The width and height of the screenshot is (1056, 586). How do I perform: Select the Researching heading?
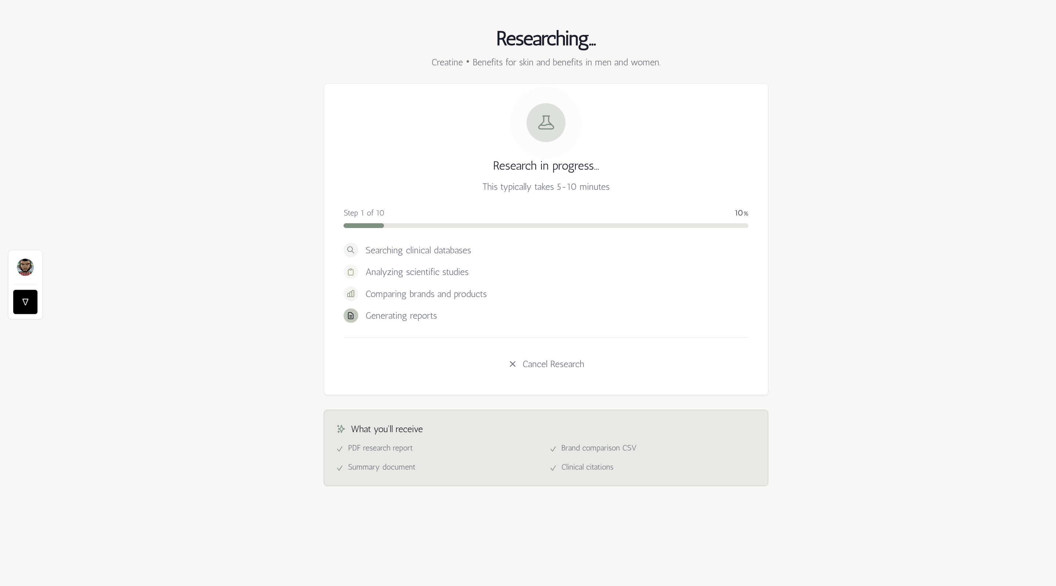545,39
